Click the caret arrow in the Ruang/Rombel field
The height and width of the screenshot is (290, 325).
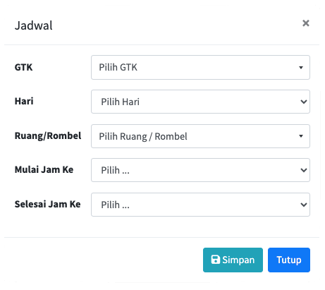click(301, 136)
